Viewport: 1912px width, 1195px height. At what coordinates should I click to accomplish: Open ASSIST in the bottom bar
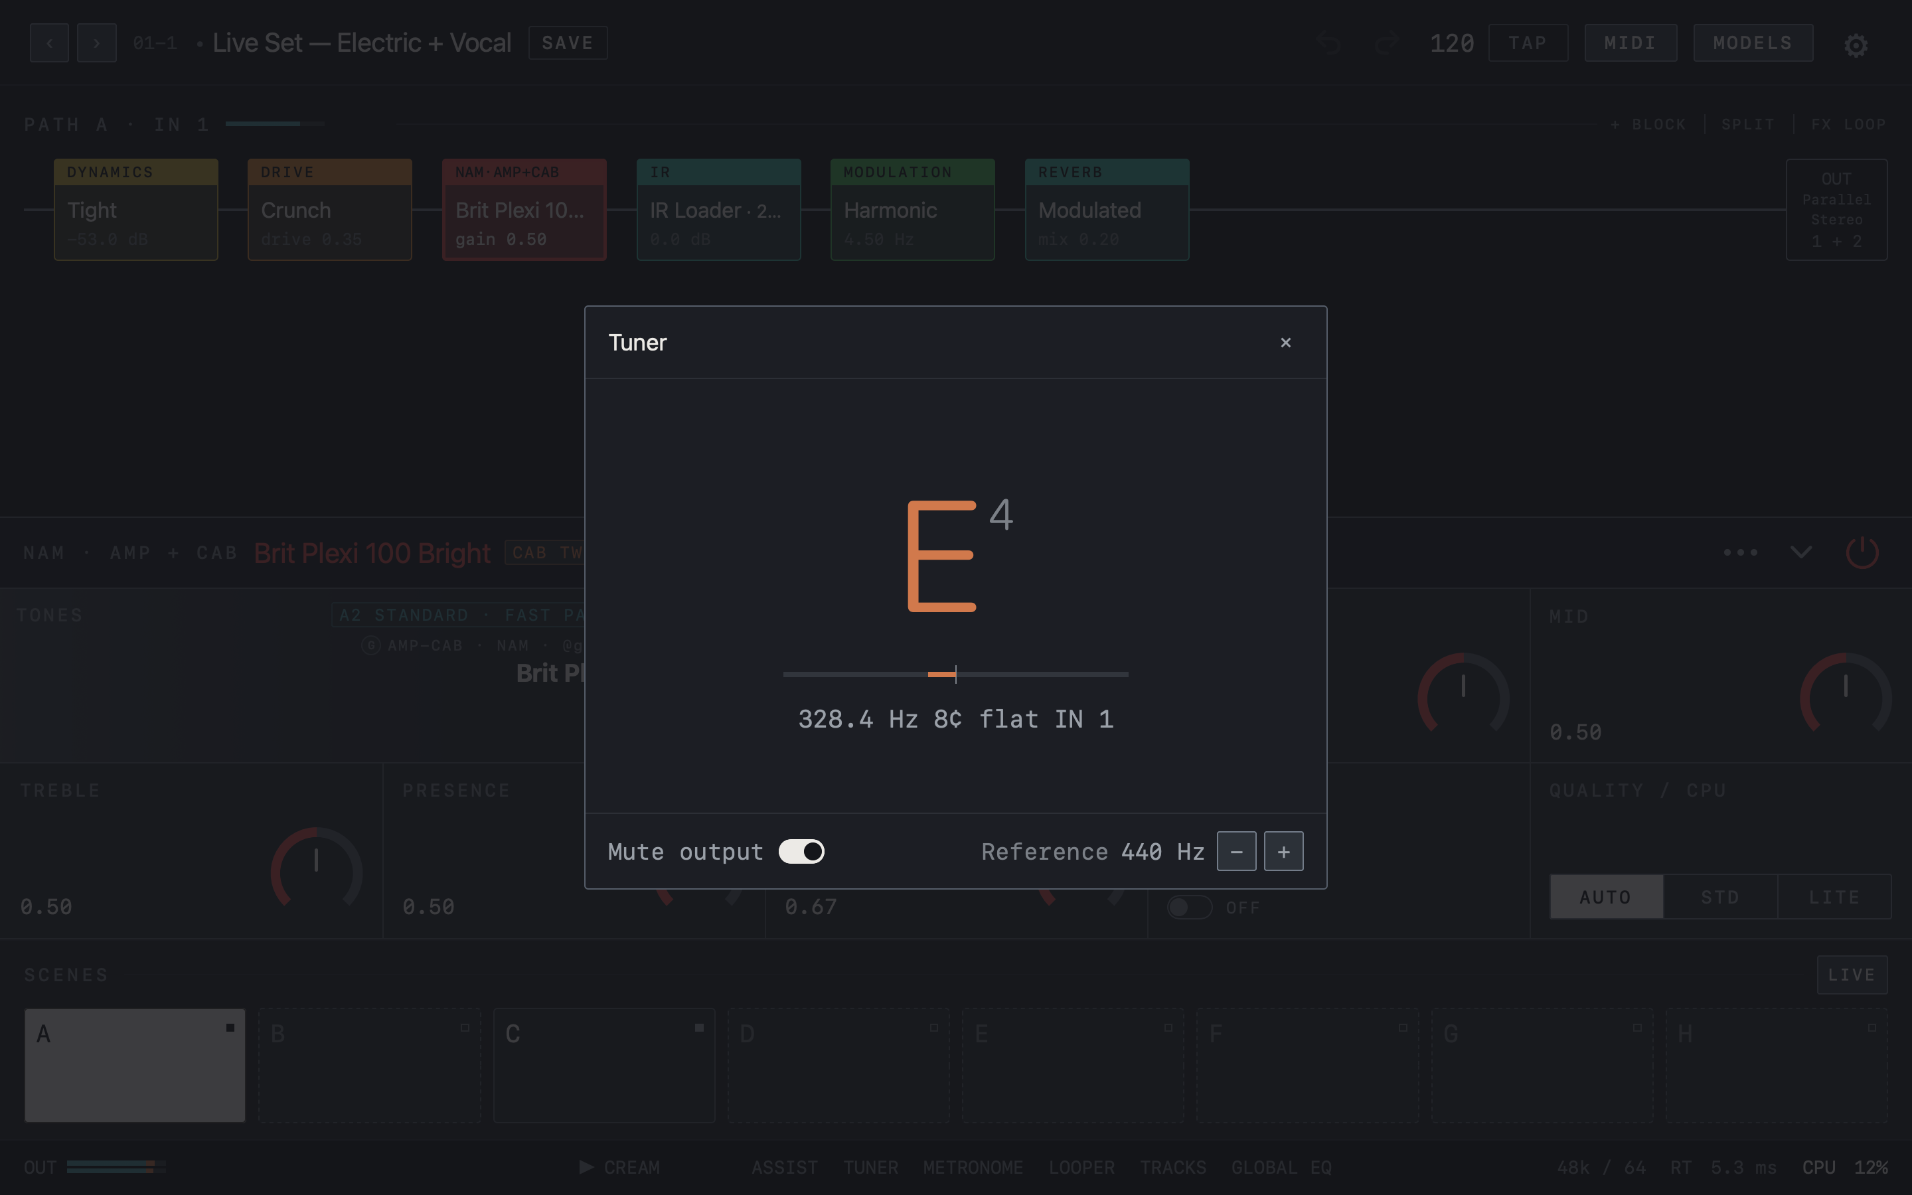point(785,1167)
